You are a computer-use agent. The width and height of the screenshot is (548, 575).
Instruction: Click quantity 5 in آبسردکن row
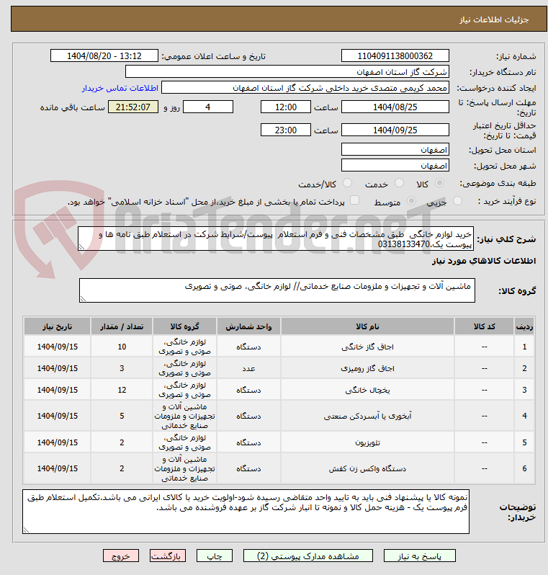(122, 416)
